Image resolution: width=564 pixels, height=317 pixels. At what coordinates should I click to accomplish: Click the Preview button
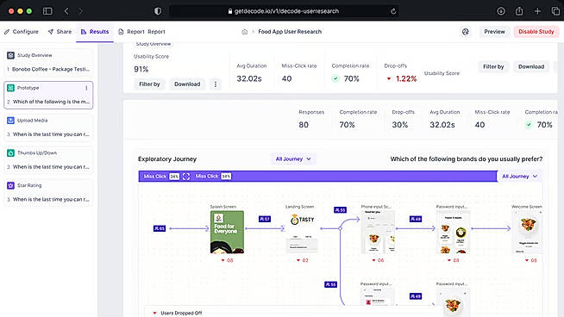tap(494, 32)
